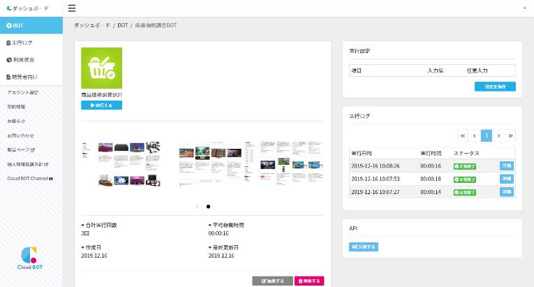Click the blue 実行する button
This screenshot has height=287, width=534.
102,105
